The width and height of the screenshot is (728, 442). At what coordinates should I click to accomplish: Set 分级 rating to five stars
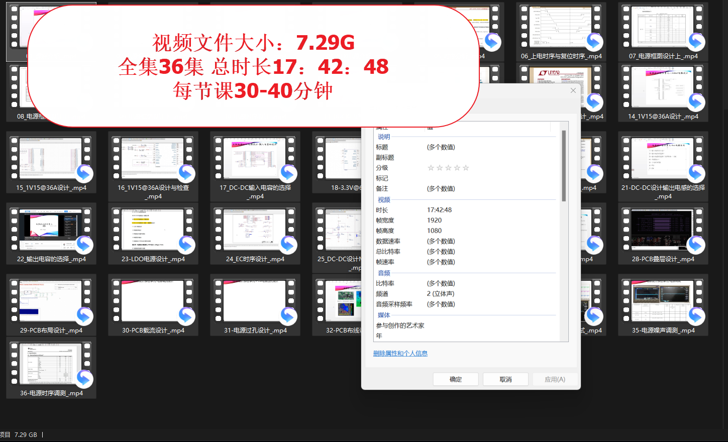[x=466, y=168]
